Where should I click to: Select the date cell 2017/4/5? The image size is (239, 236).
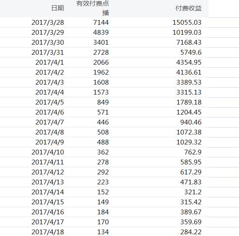[50, 102]
